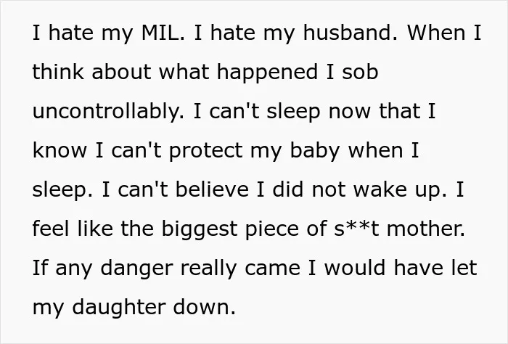
Task: Click the word "would" in seventh line
Action: (x=355, y=268)
